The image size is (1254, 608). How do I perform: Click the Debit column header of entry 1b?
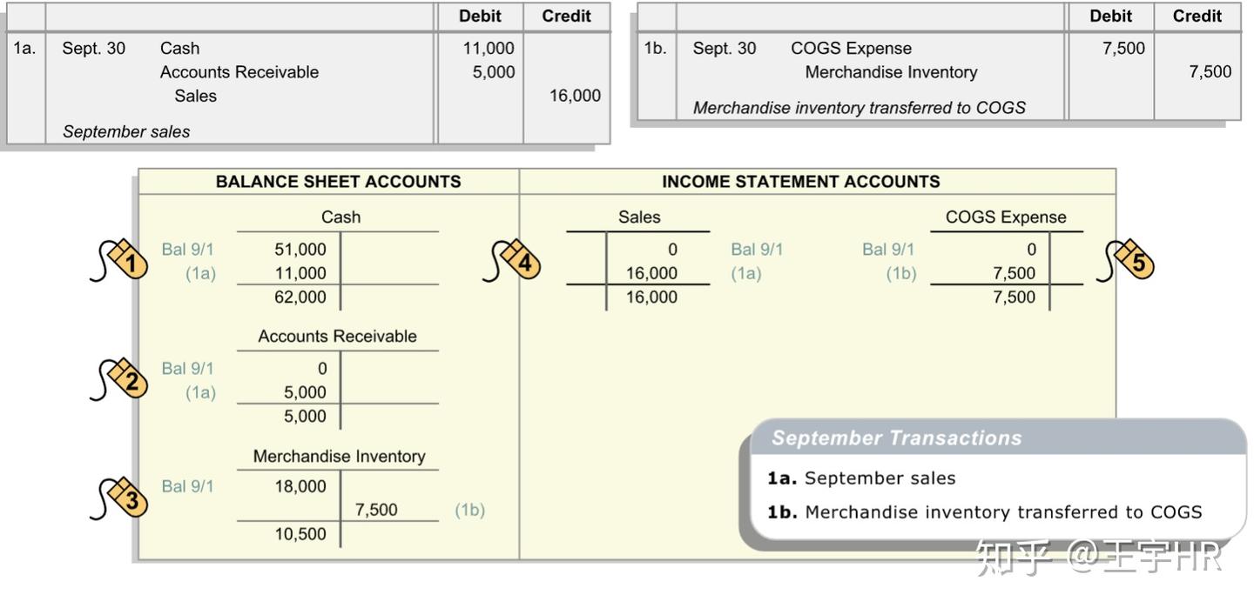(1110, 16)
